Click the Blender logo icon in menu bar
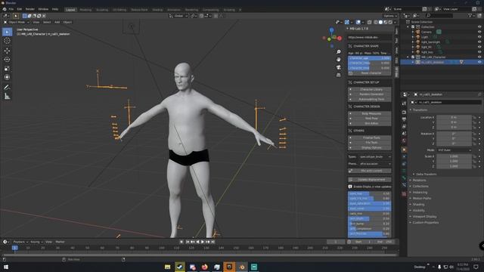Viewport: 484px width, 272px height. coord(5,9)
